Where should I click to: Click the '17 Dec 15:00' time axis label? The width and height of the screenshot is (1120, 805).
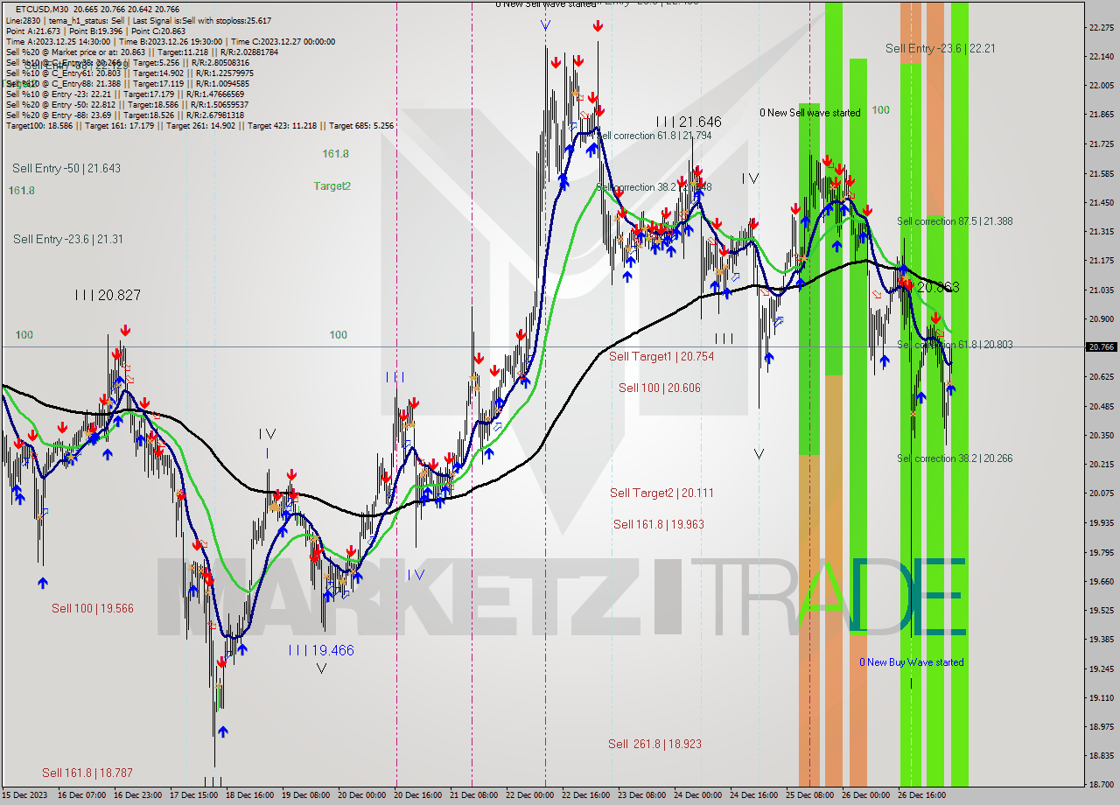[x=194, y=795]
